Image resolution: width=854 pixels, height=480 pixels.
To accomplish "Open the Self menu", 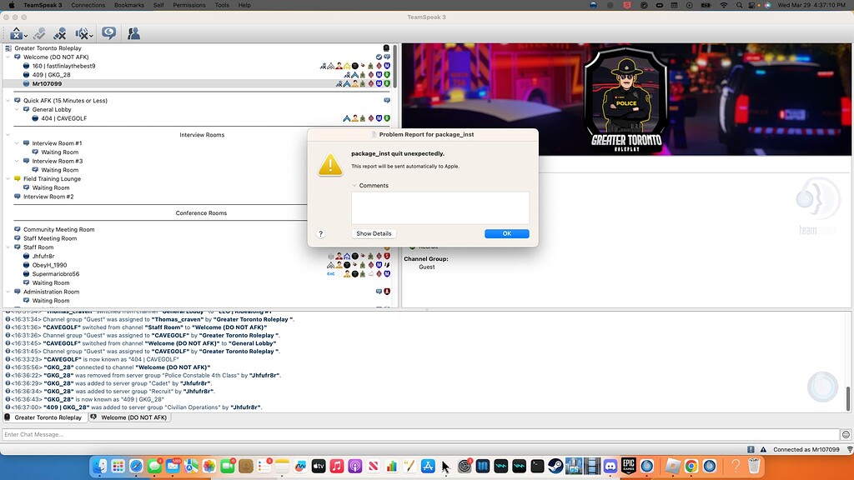I will pyautogui.click(x=158, y=5).
